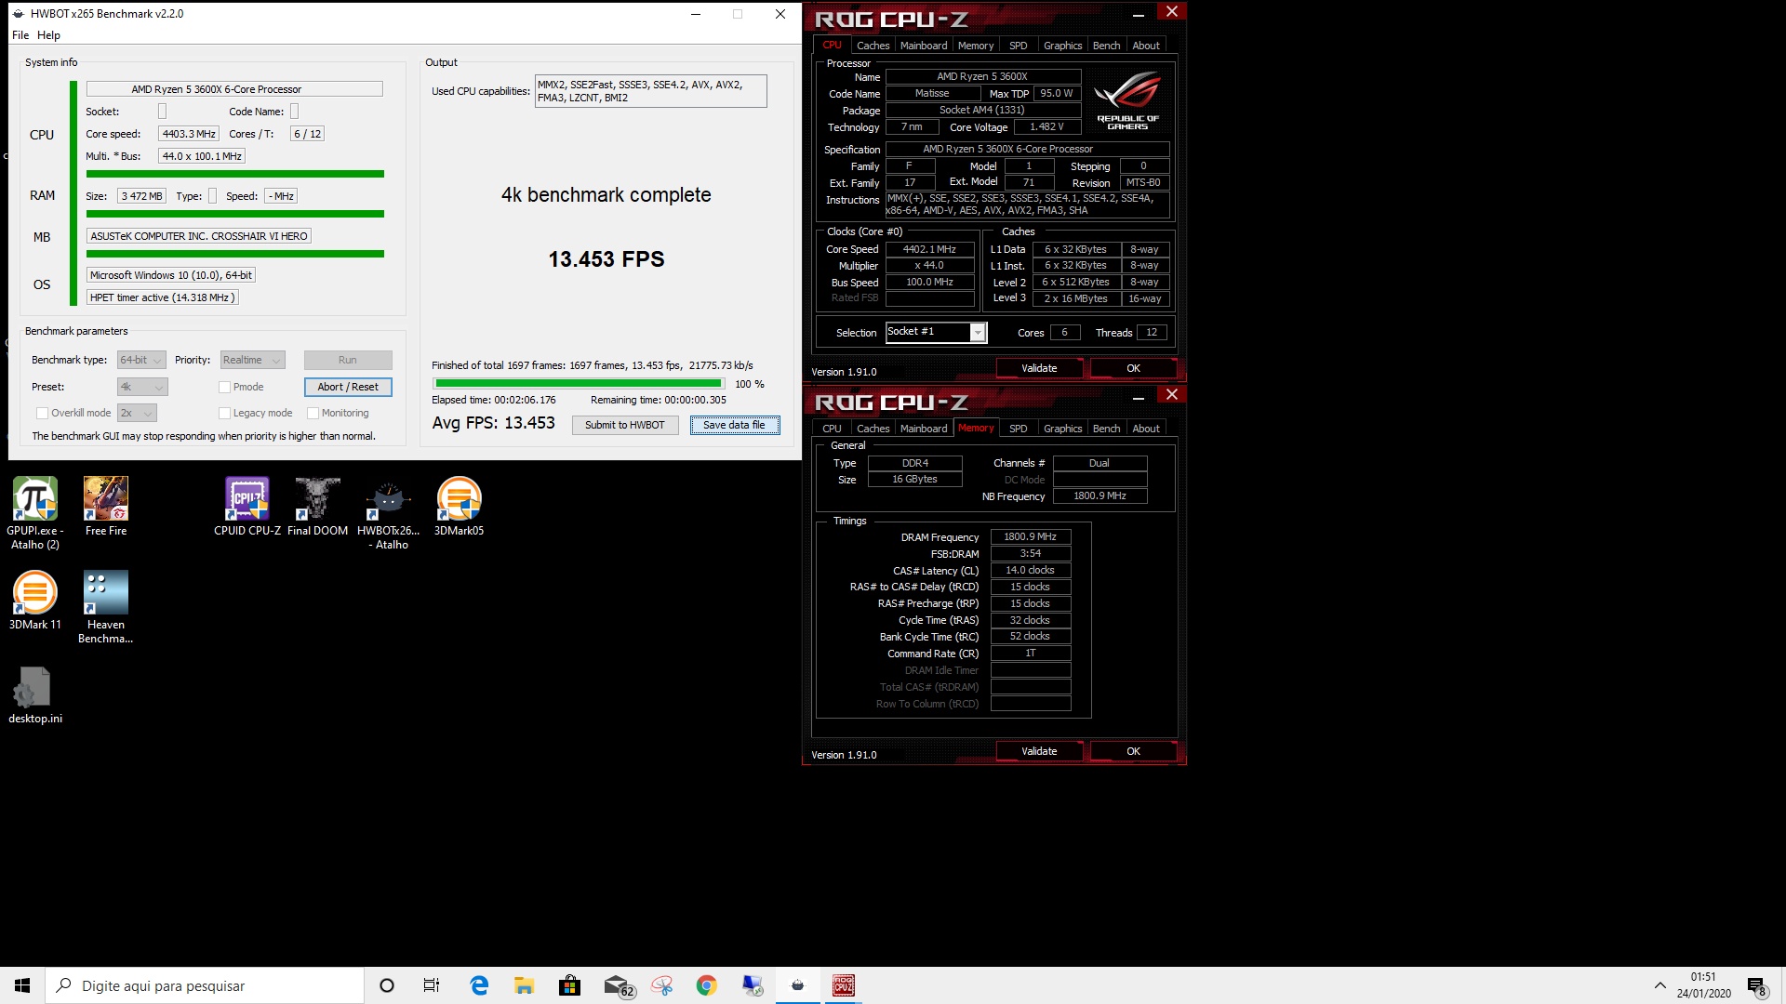Open the Mail app with the 62 badge
The height and width of the screenshot is (1004, 1786).
[x=618, y=985]
